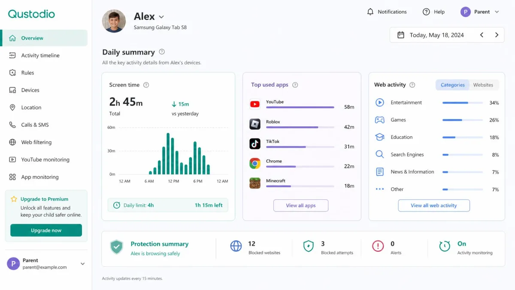Click the Games controller icon
The height and width of the screenshot is (290, 515).
pos(380,120)
